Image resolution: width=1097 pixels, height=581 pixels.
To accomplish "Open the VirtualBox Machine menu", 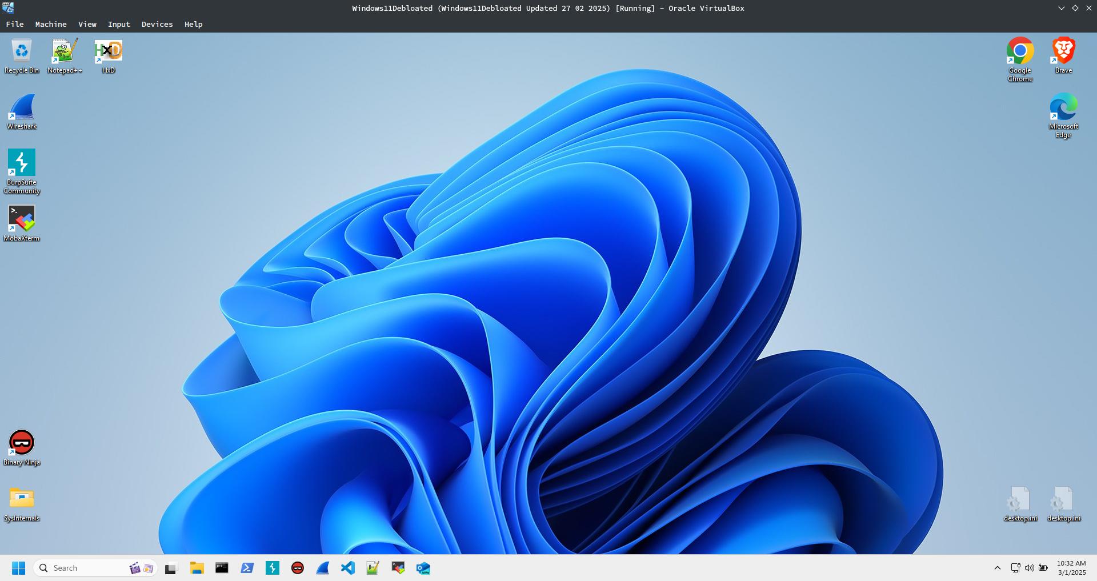I will tap(51, 24).
